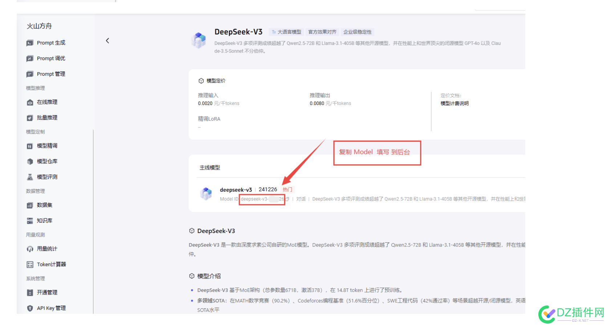Click the 热门 badge on deepseek-v3
Screen dimensions: 611x329
[x=287, y=190]
